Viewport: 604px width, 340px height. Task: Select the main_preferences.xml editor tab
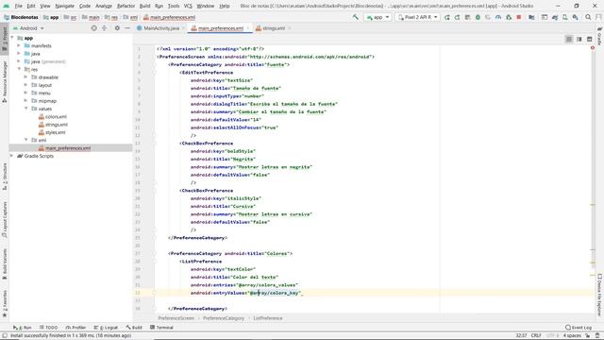click(221, 28)
